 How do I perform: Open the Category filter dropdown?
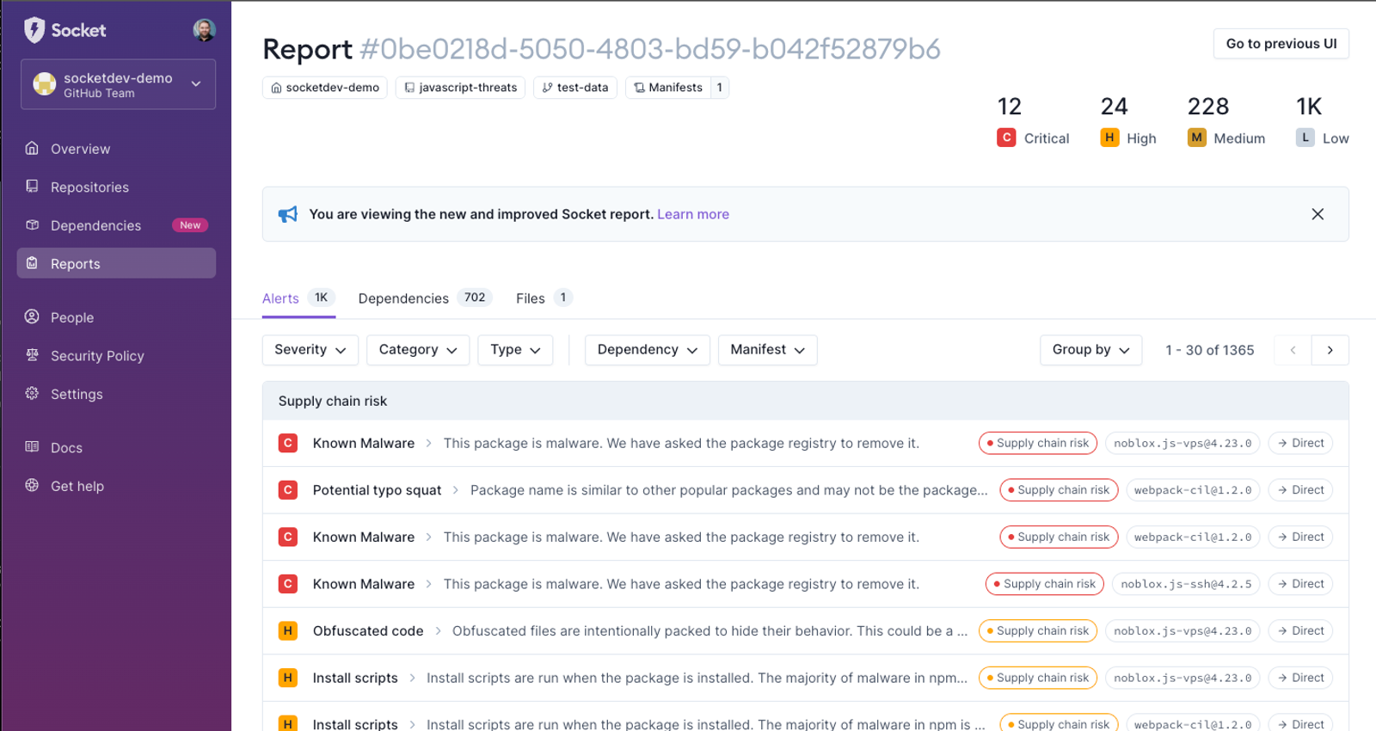(x=418, y=350)
